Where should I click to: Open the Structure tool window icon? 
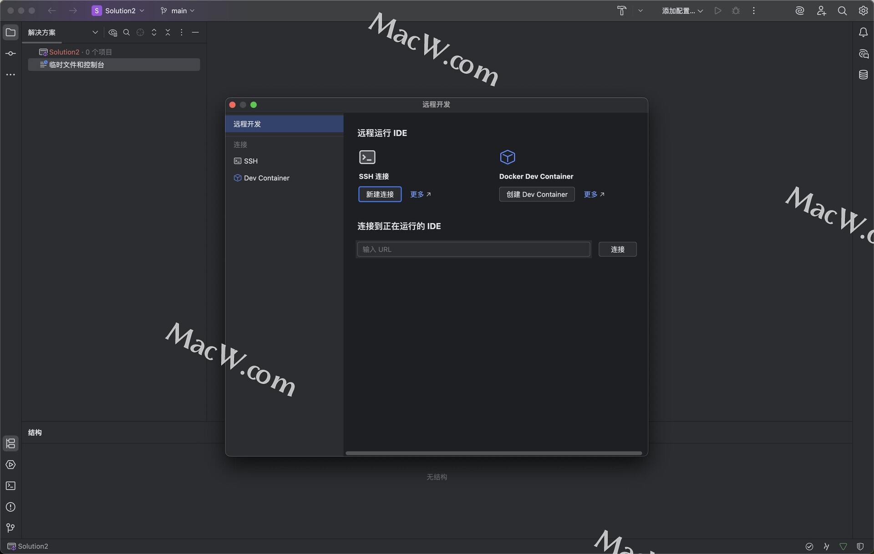10,443
